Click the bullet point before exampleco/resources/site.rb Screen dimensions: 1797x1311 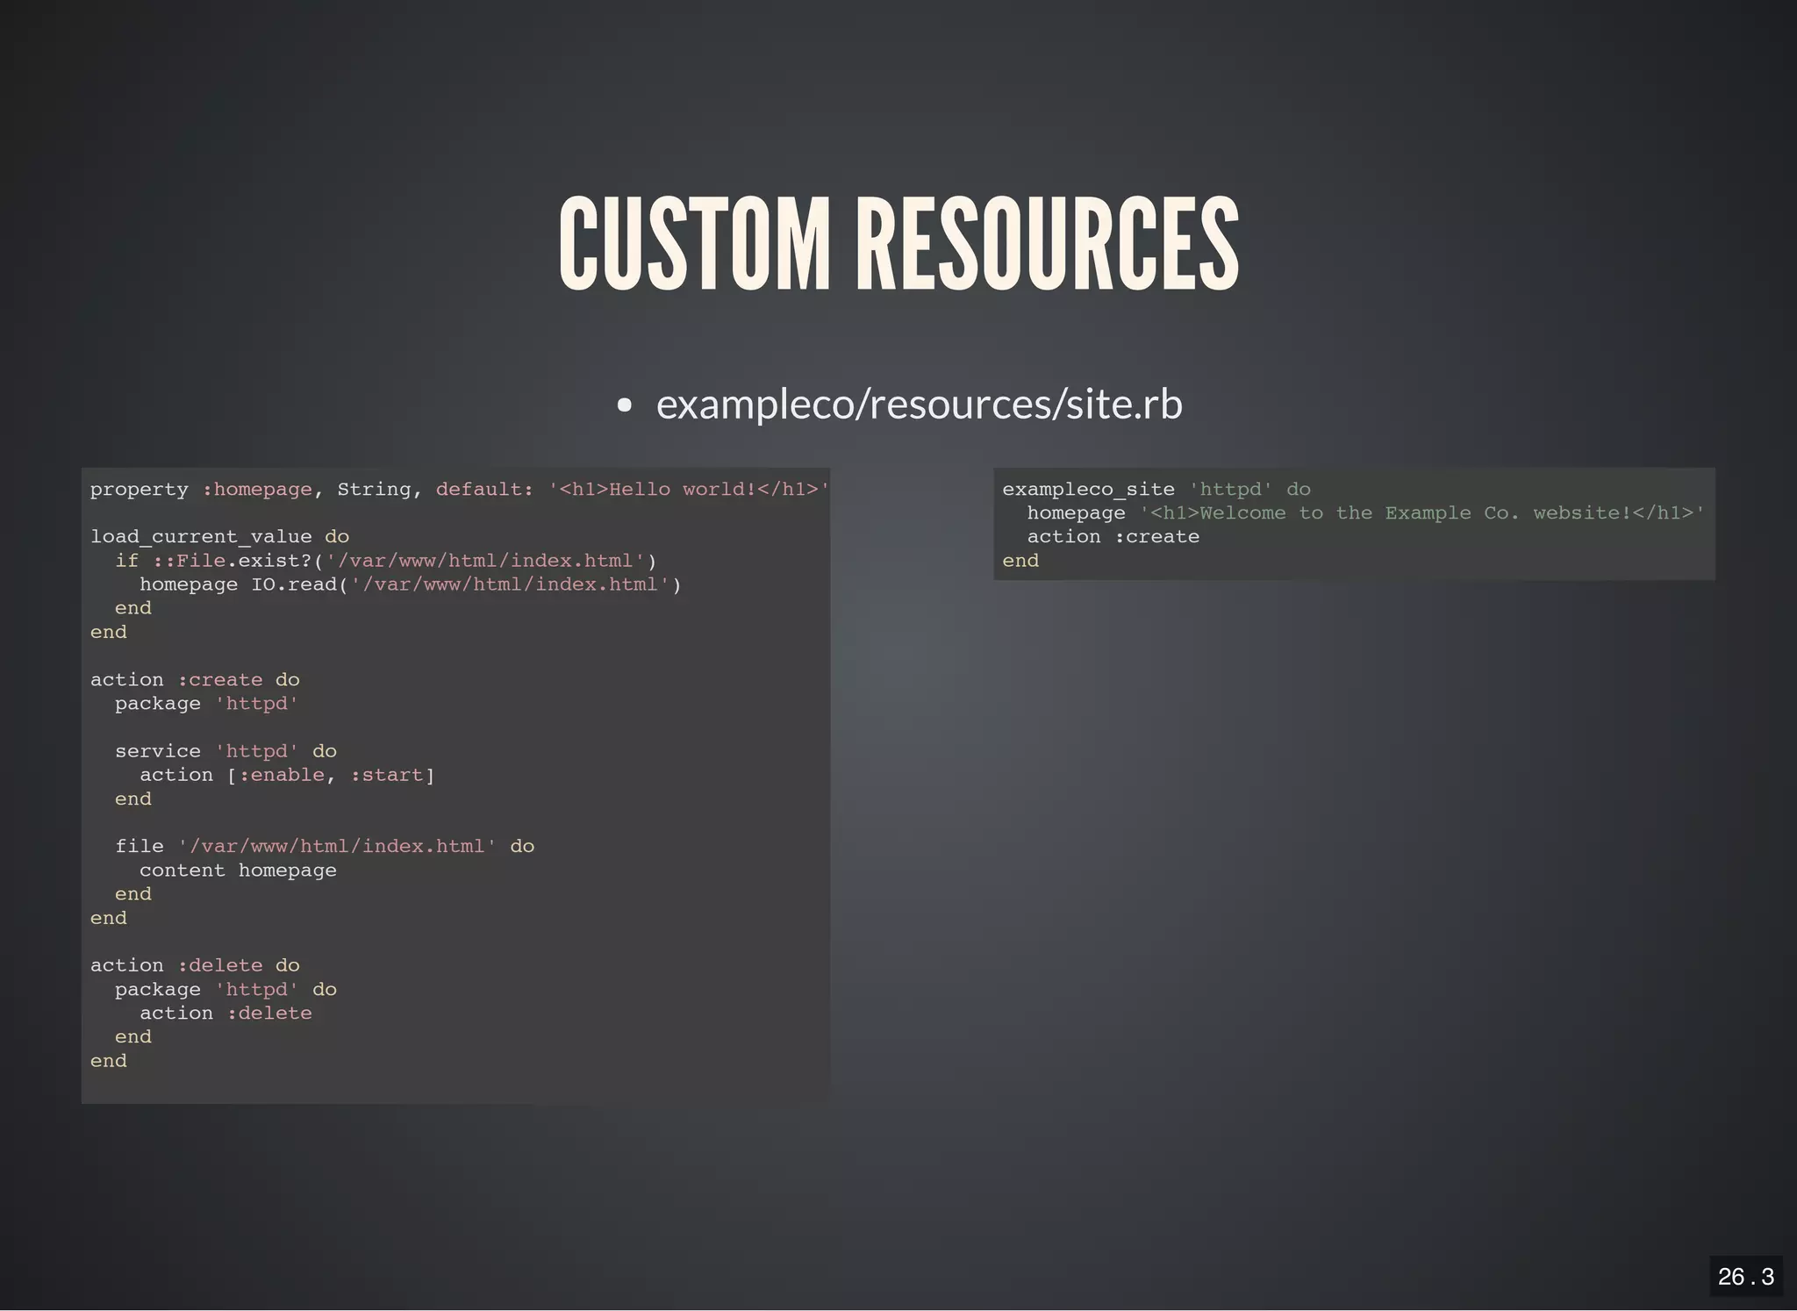click(624, 405)
